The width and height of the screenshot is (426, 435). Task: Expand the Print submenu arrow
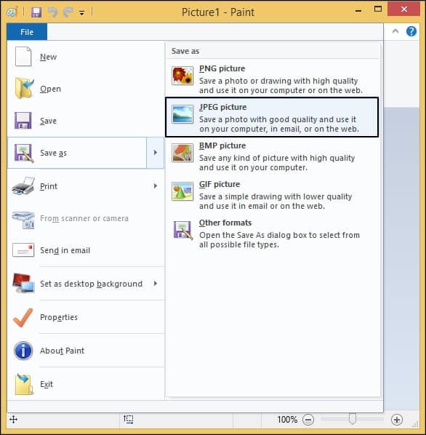pyautogui.click(x=156, y=186)
